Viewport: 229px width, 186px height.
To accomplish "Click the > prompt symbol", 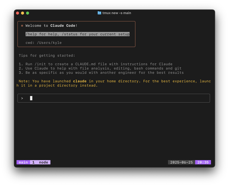I will pos(22,98).
